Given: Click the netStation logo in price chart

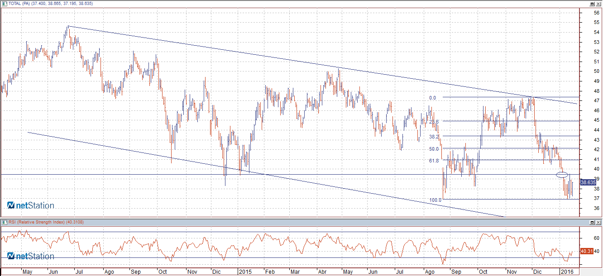Looking at the screenshot, I should [x=30, y=205].
